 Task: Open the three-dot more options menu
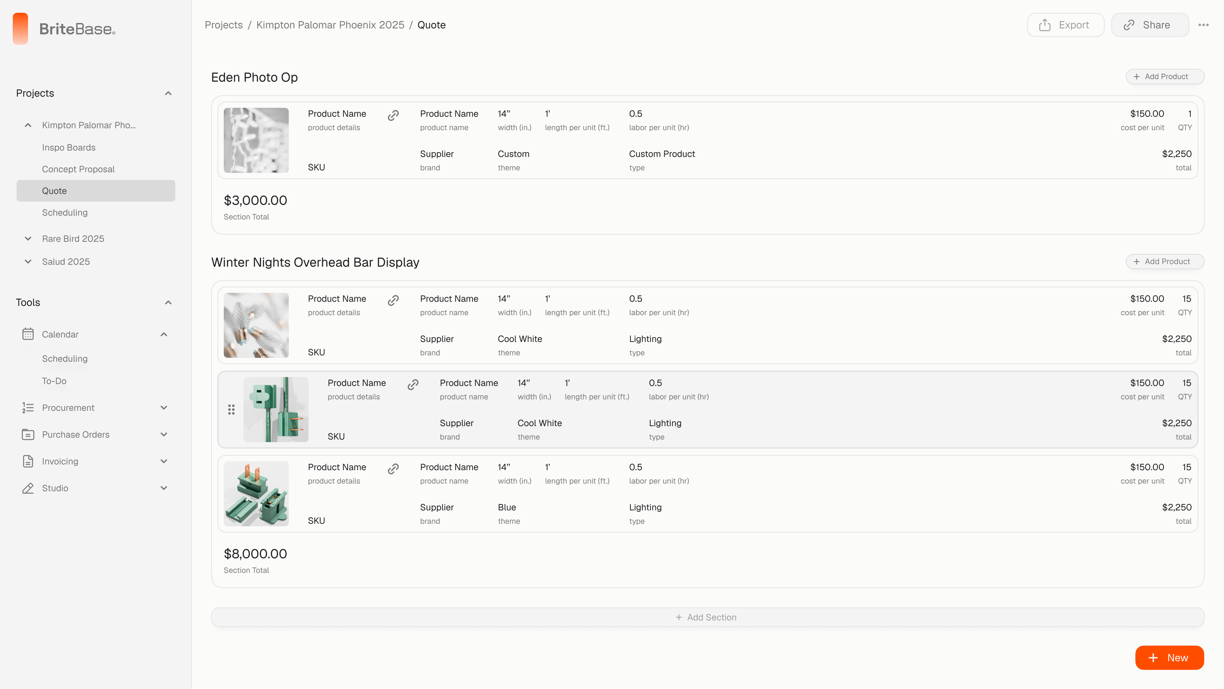pyautogui.click(x=1203, y=25)
